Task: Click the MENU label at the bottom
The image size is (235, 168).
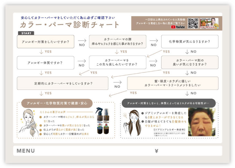Action: click(26, 151)
